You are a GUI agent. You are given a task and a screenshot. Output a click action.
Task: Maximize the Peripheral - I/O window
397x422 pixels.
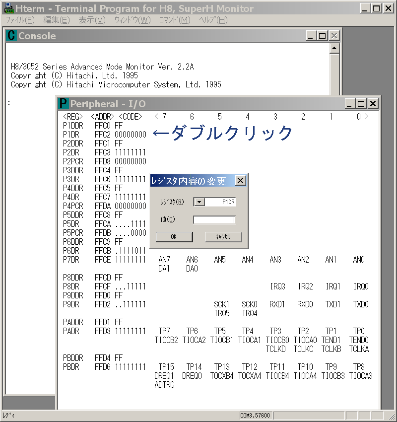[x=361, y=104]
